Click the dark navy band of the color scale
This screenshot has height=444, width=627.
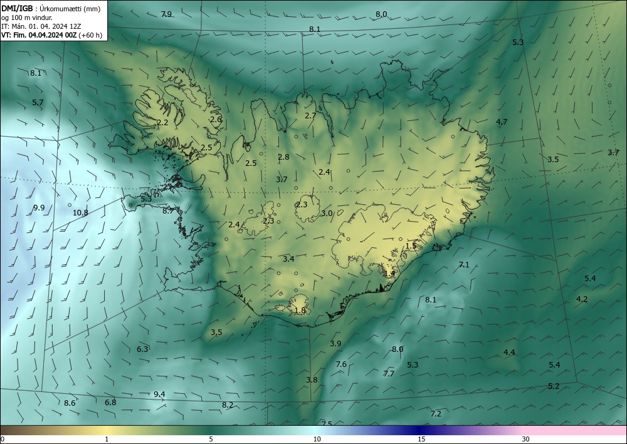tap(420, 430)
